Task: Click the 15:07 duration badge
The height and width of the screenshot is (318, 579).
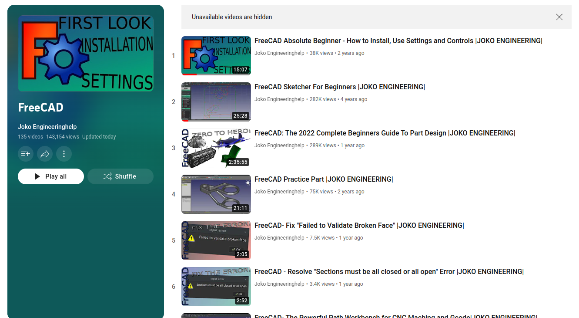Action: coord(240,70)
